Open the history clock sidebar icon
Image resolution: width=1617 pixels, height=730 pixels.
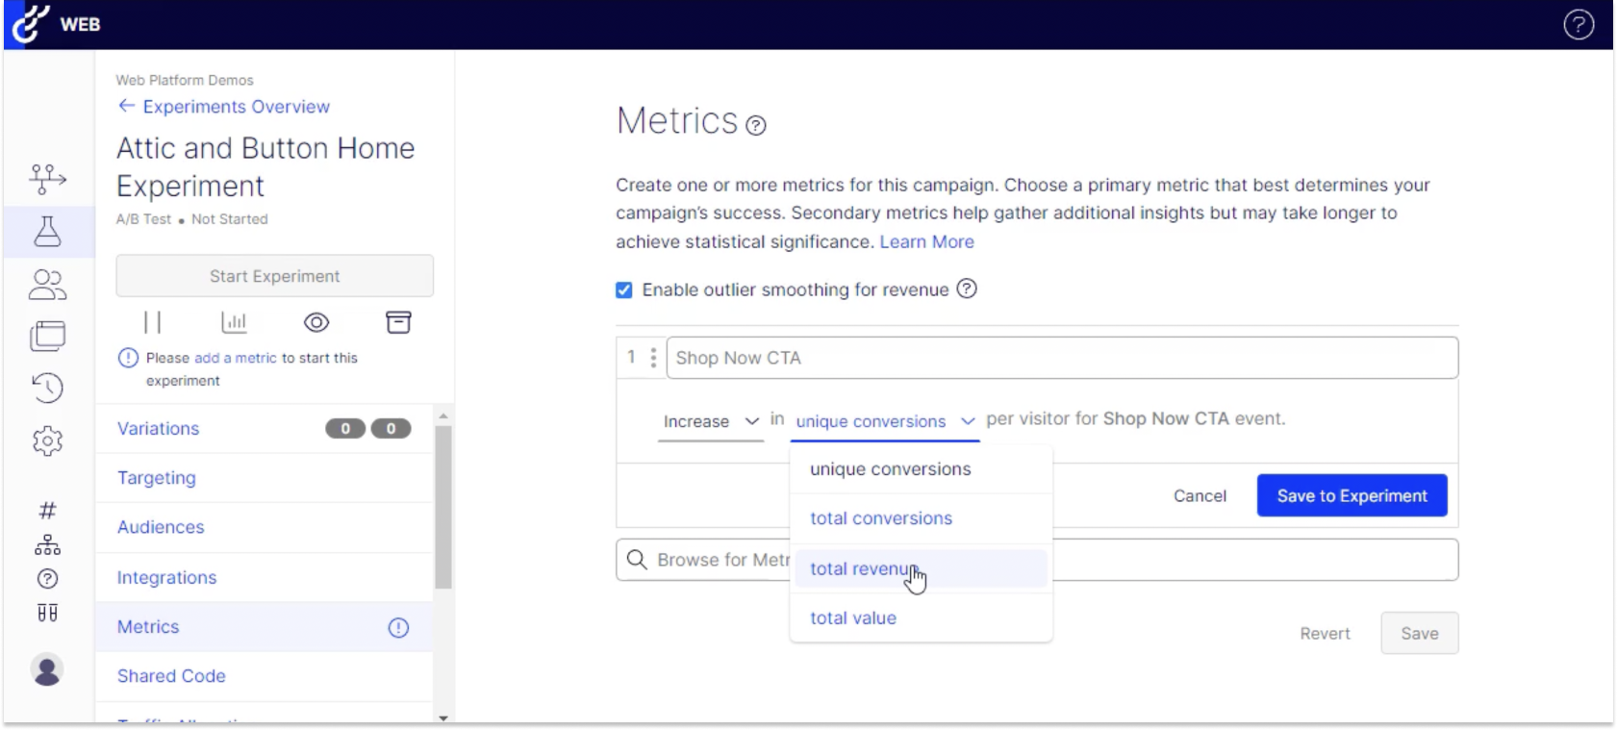pos(47,388)
